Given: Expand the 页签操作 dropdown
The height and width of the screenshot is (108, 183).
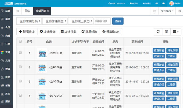Looking at the screenshot, I should point(167,11).
